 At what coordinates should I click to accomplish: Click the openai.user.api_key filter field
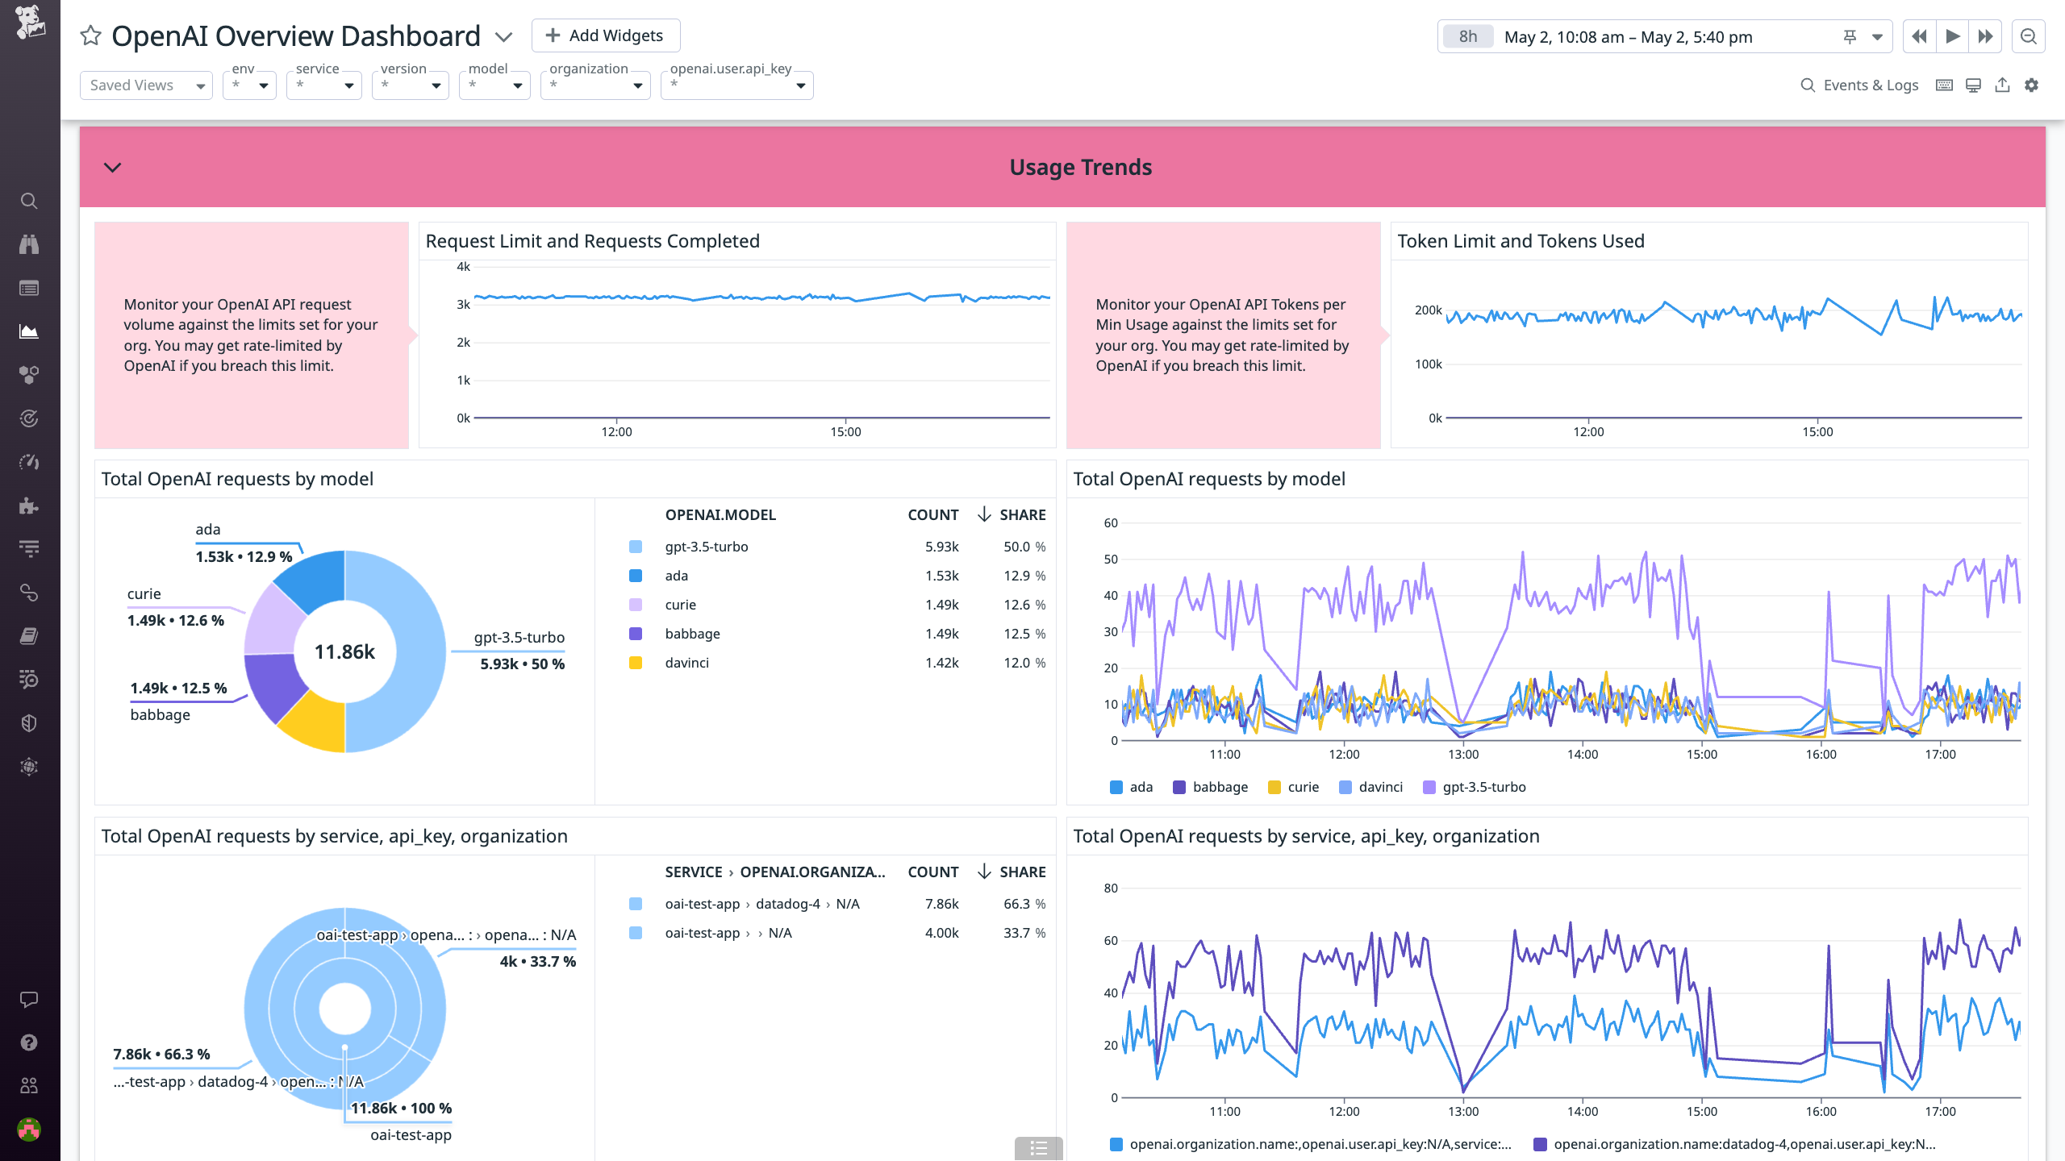(x=736, y=85)
